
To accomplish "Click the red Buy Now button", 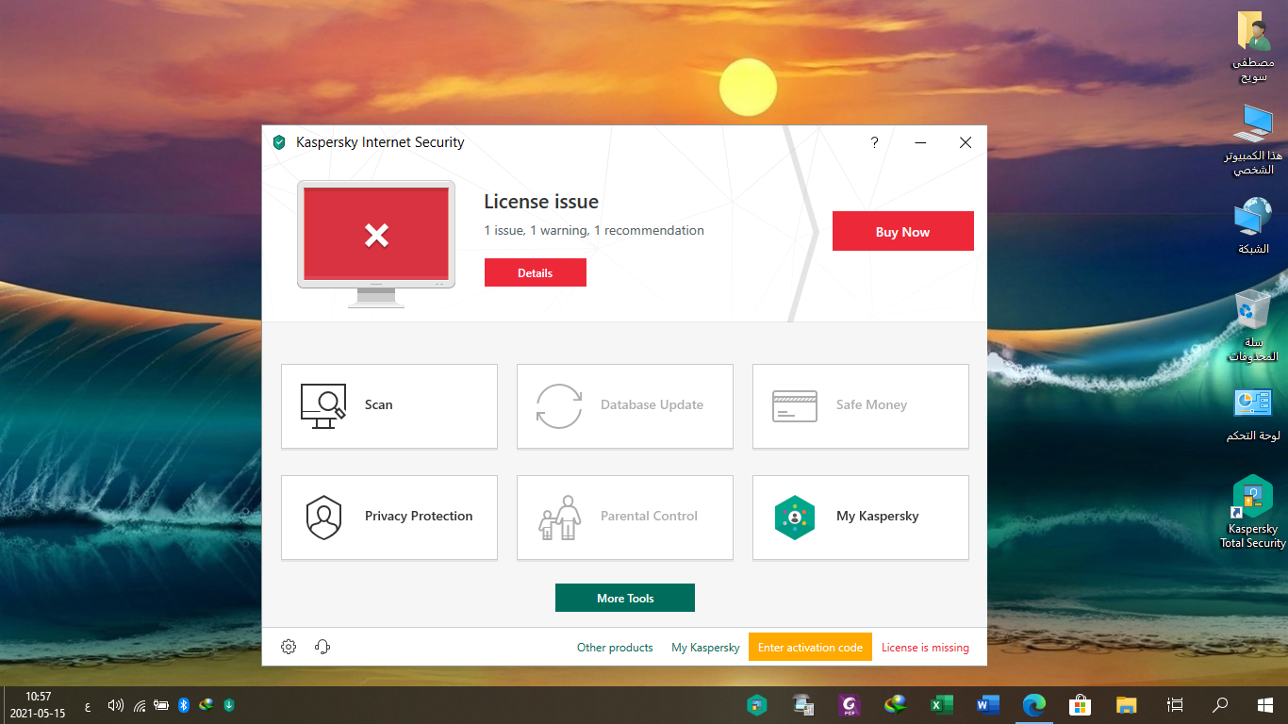I will point(902,231).
